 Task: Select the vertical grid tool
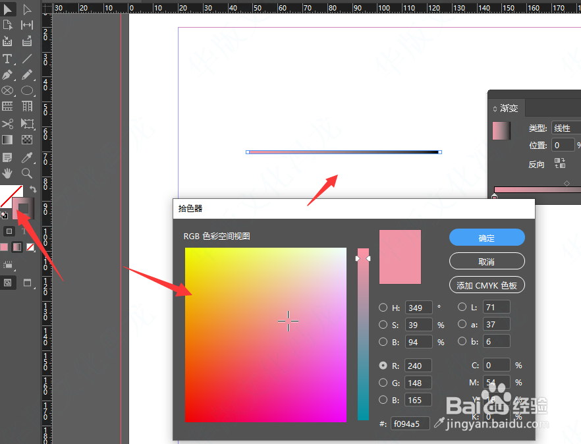[x=26, y=106]
